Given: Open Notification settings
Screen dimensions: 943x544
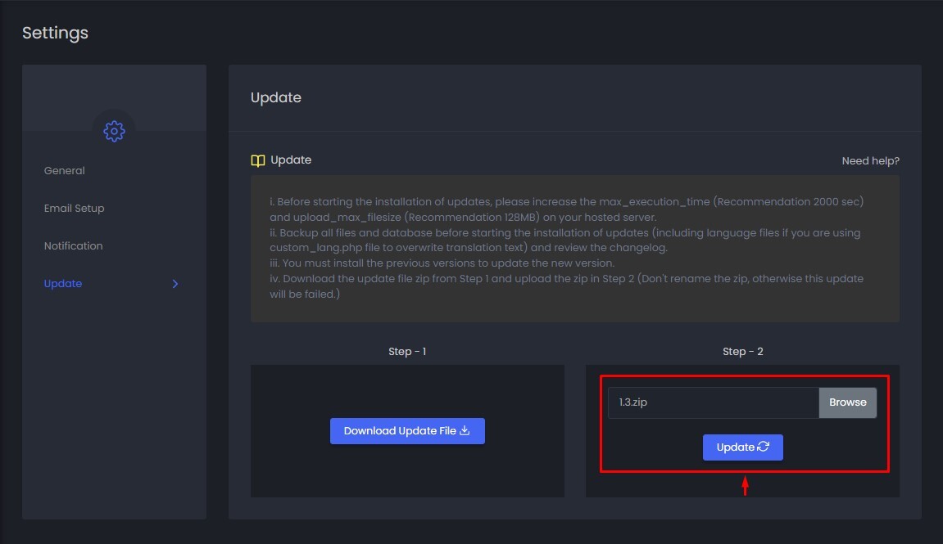Looking at the screenshot, I should [74, 246].
